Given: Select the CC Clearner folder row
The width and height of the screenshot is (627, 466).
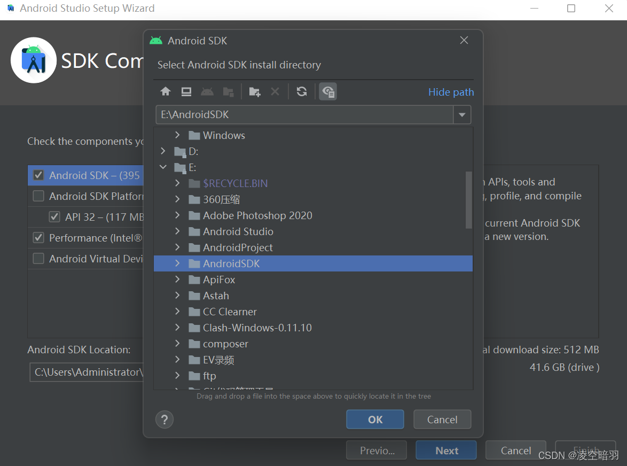Looking at the screenshot, I should 313,312.
